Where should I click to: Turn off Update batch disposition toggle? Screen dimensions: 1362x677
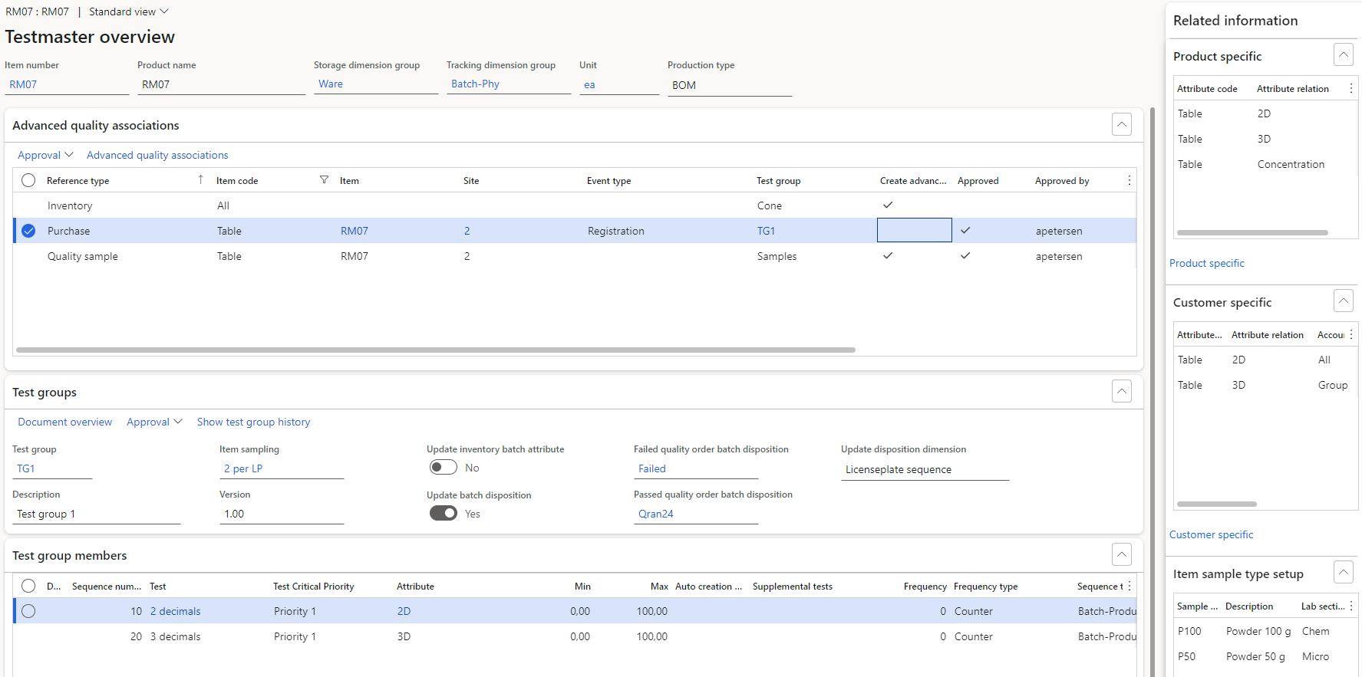[443, 514]
